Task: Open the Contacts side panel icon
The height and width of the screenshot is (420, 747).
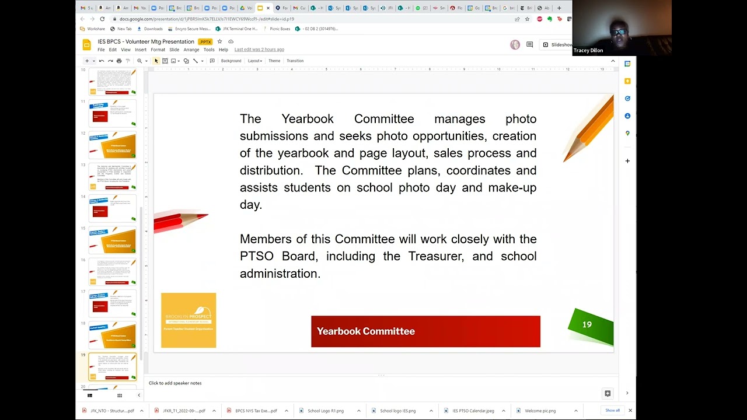Action: (x=627, y=116)
